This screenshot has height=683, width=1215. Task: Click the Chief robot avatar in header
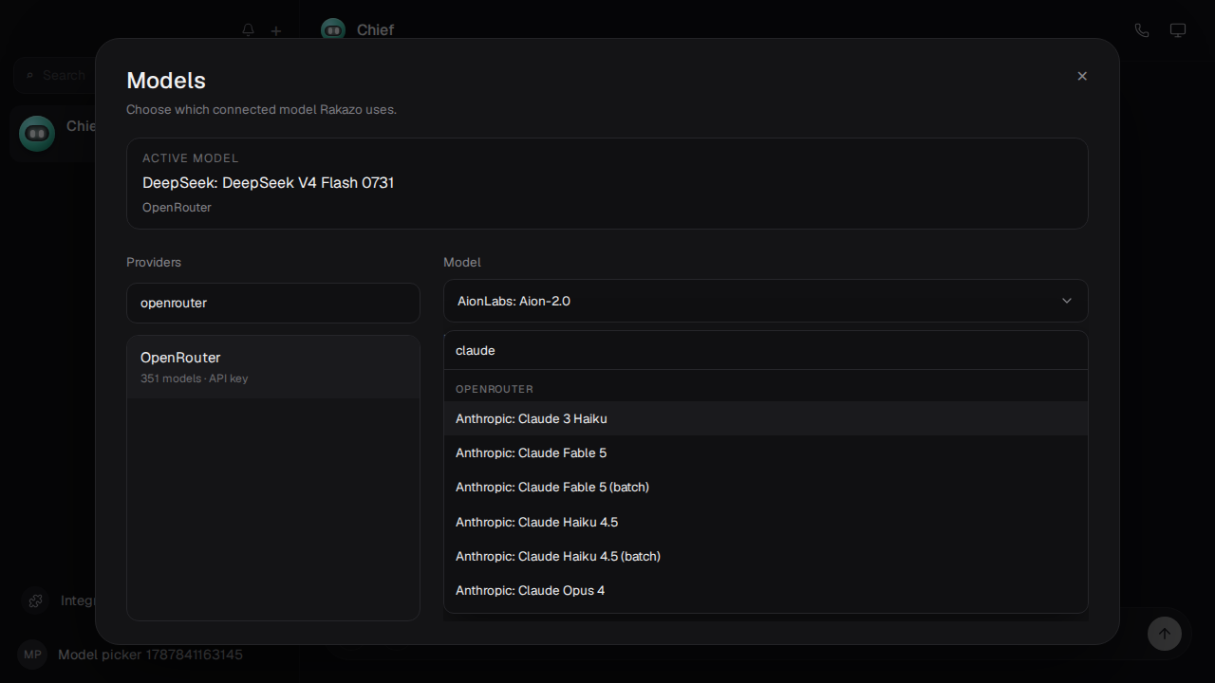(333, 30)
